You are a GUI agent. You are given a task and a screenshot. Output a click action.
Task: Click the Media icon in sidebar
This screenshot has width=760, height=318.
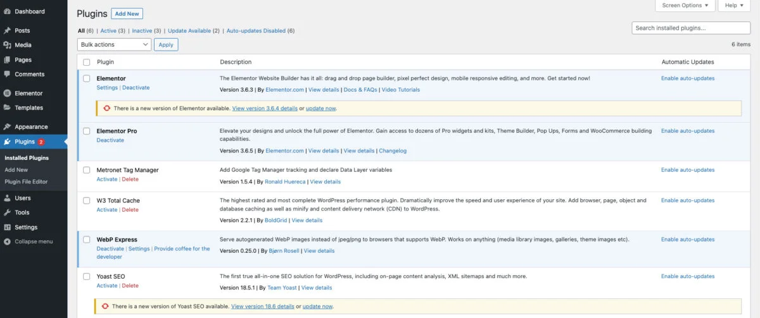7,45
